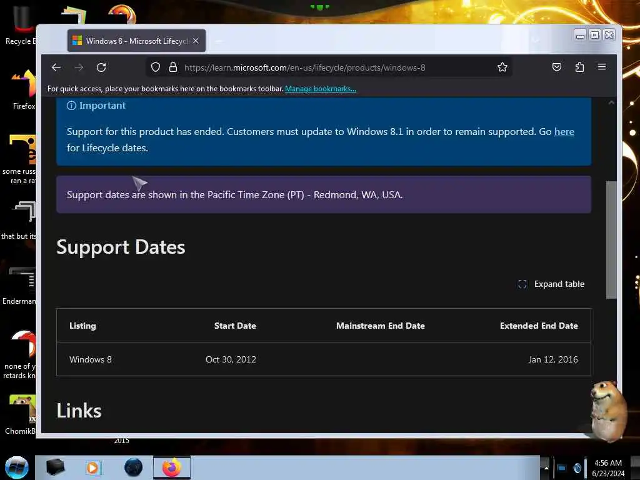The width and height of the screenshot is (640, 480).
Task: Open the dark globe taskbar icon
Action: pyautogui.click(x=134, y=467)
